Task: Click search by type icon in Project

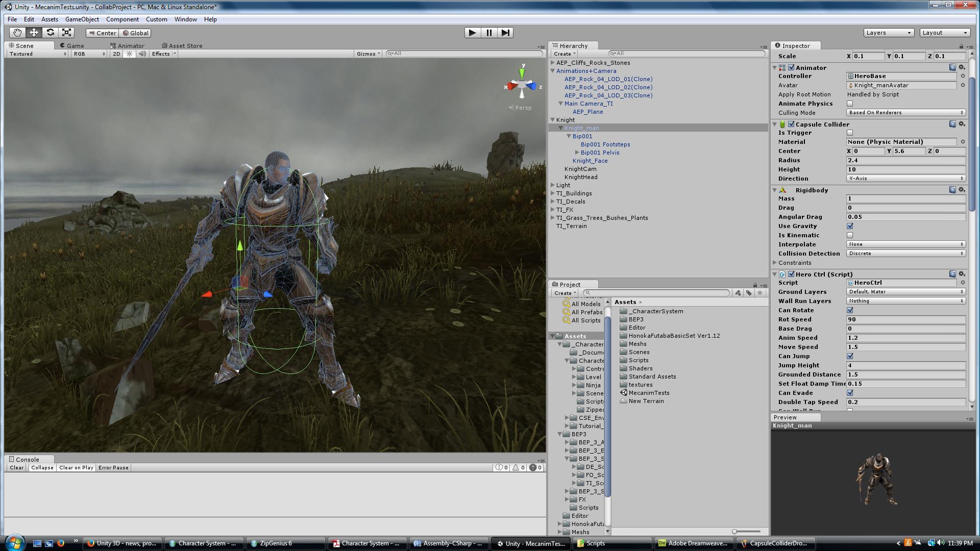Action: point(738,293)
